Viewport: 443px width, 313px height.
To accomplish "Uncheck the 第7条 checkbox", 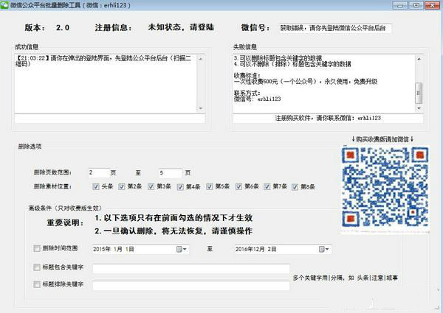I will 267,186.
